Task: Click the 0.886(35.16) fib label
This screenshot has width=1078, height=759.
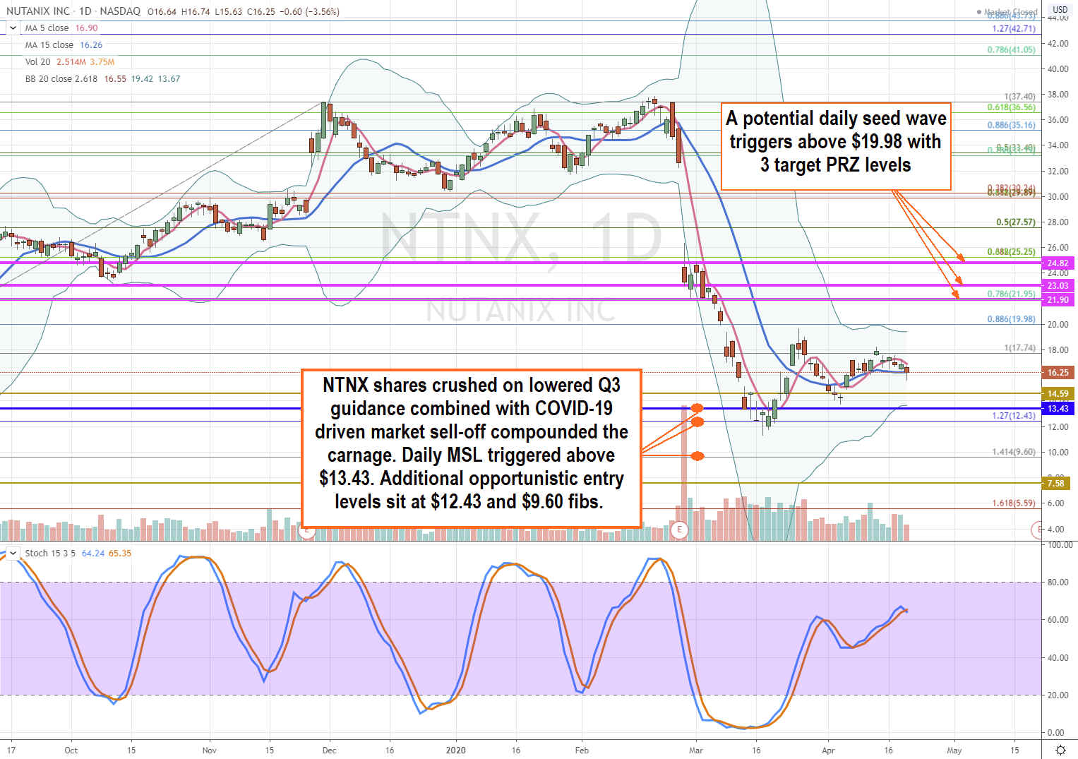Action: 1011,126
